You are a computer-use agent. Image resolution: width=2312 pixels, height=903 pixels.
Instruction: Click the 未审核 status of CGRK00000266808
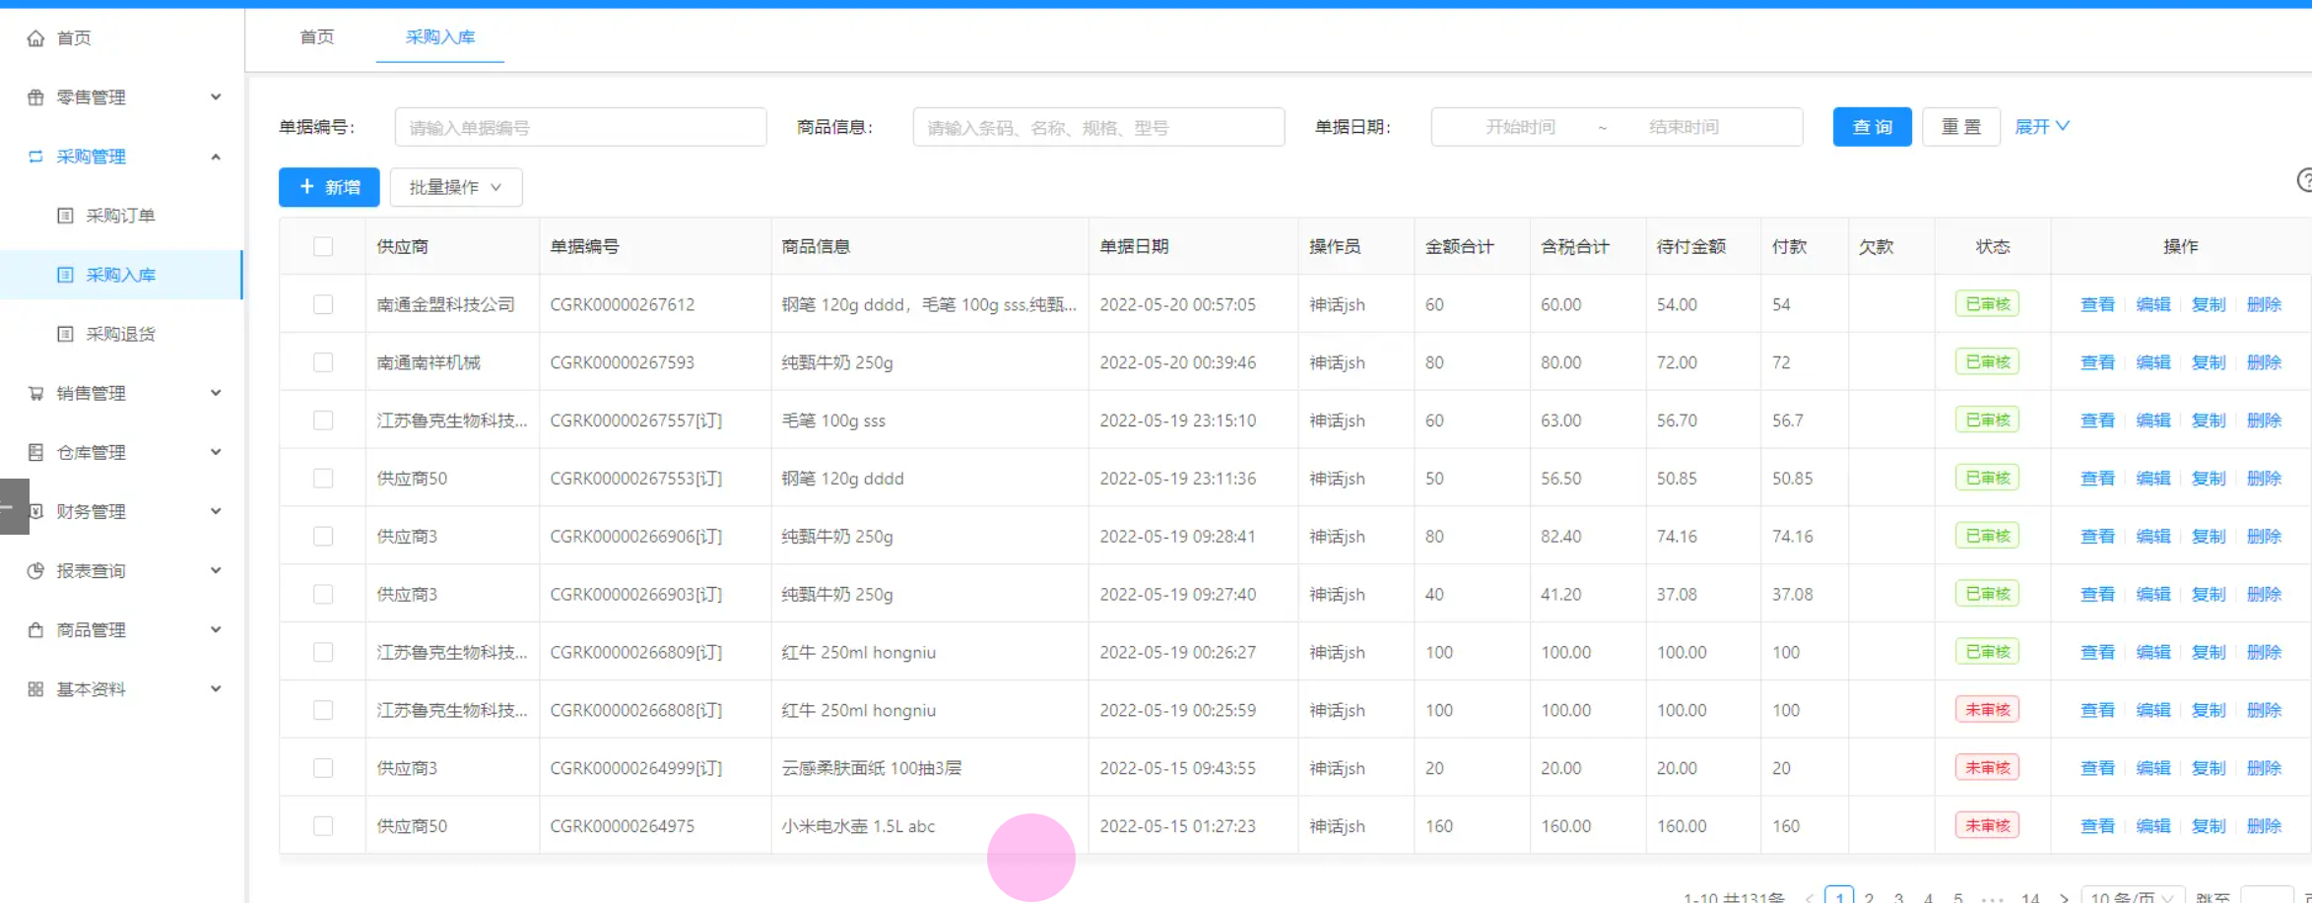pyautogui.click(x=1988, y=710)
